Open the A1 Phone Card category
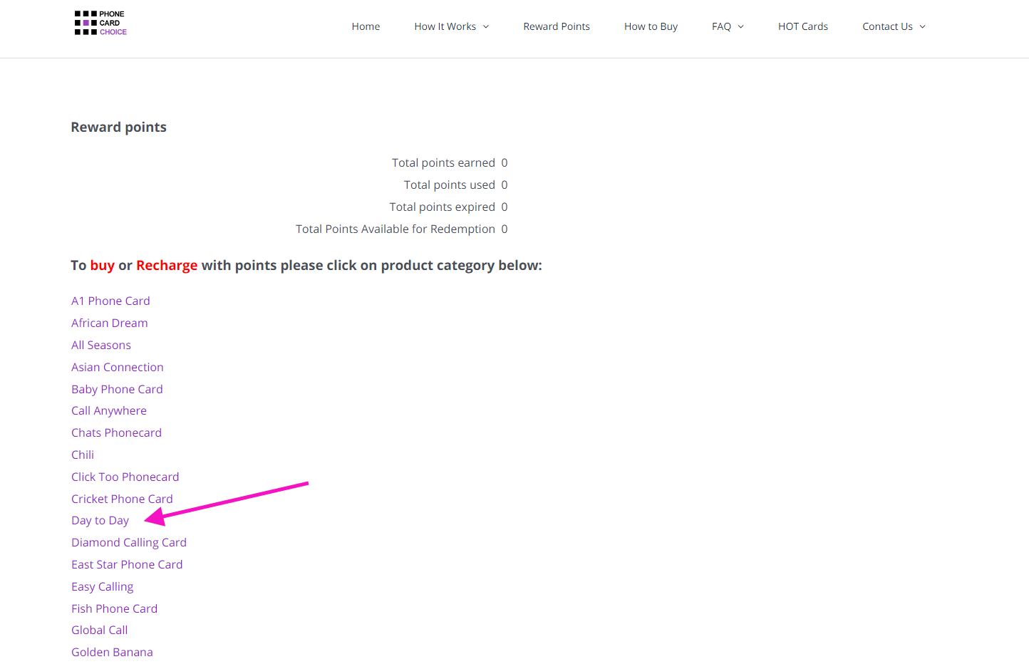Image resolution: width=1029 pixels, height=664 pixels. coord(110,301)
